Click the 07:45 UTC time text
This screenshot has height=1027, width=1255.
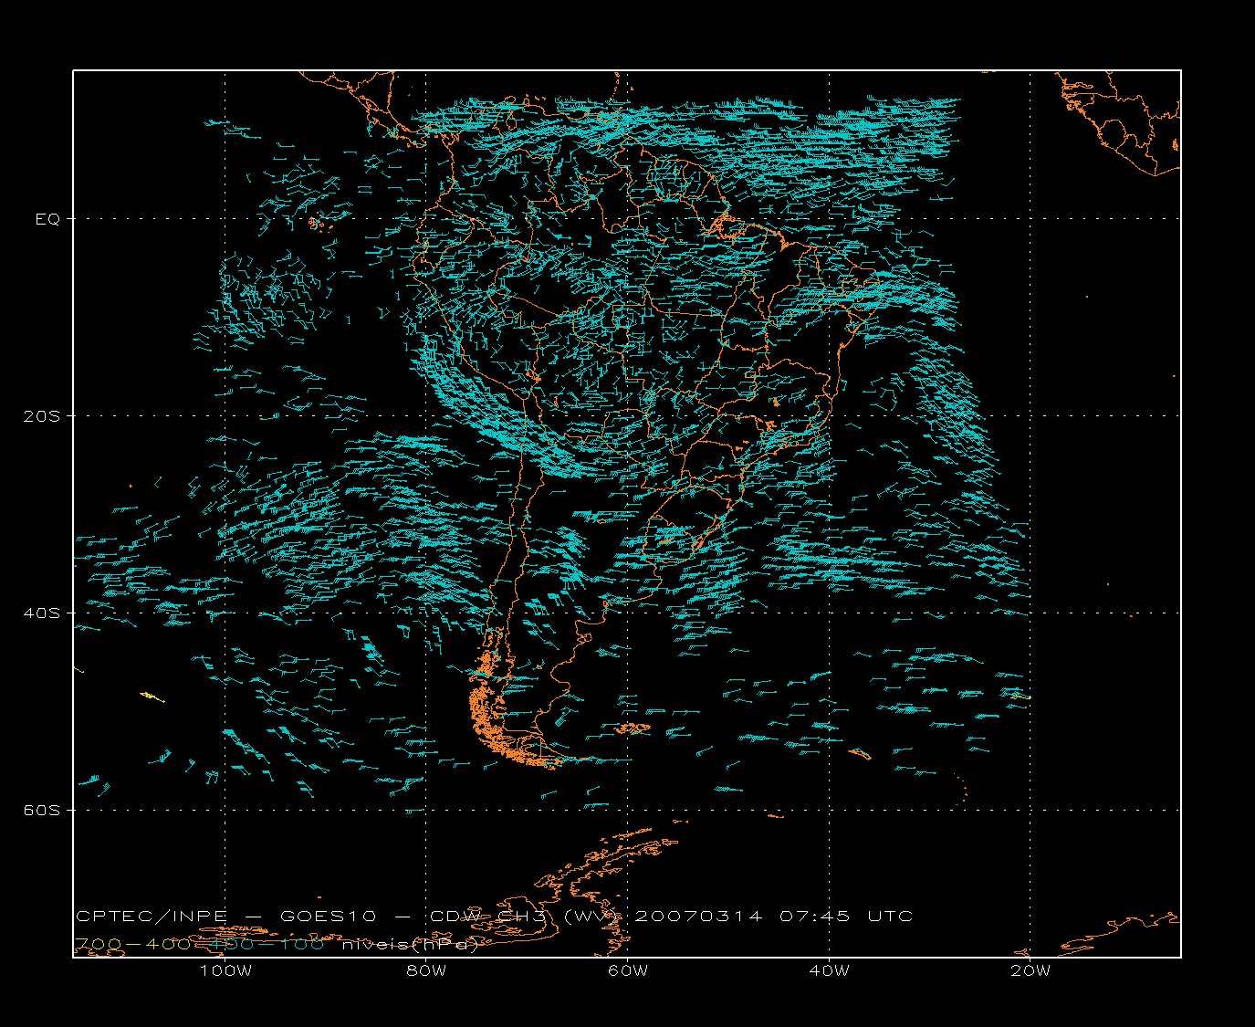(846, 917)
